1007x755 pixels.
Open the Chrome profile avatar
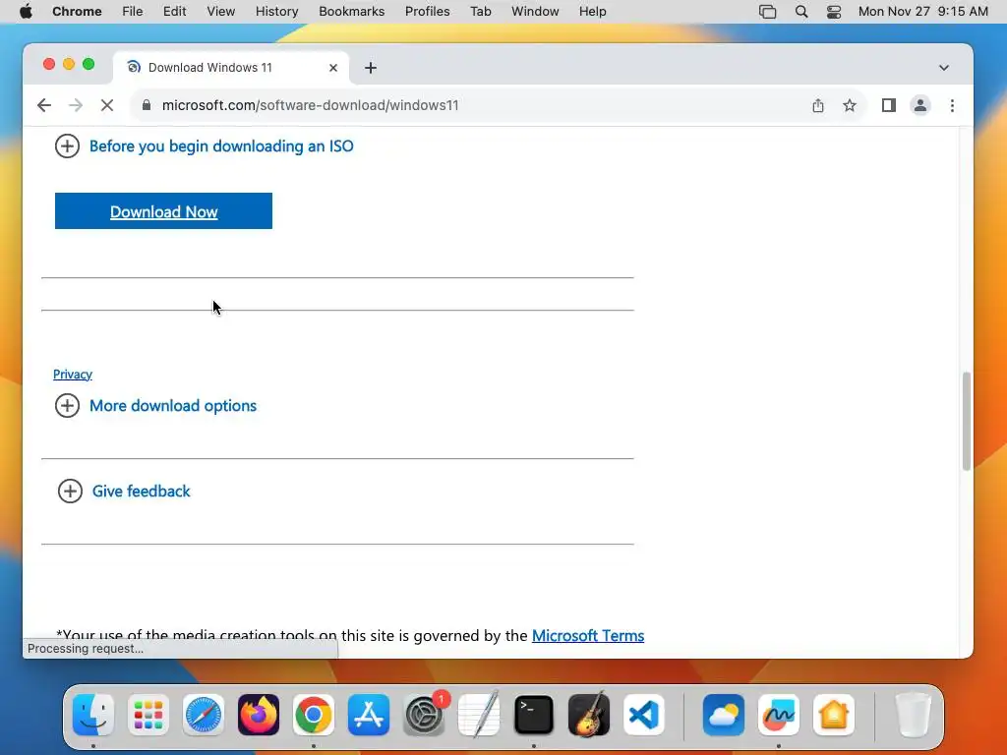(x=920, y=105)
